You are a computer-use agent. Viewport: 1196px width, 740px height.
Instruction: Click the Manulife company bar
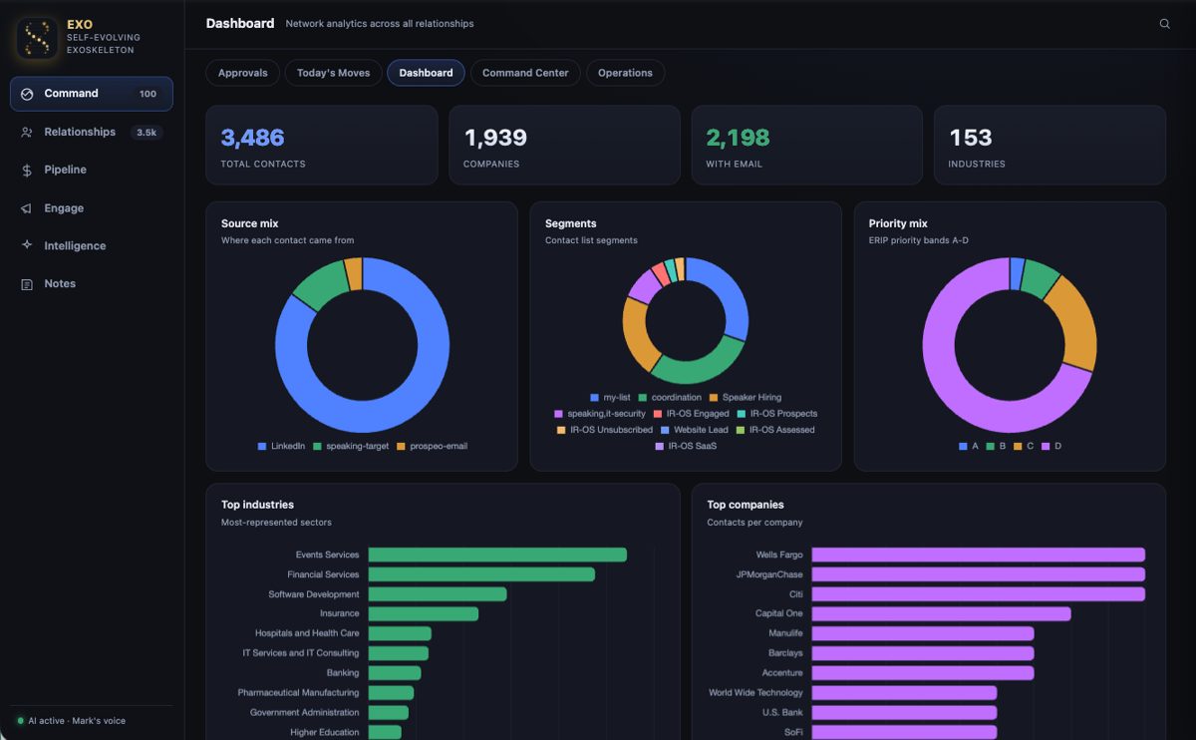point(923,633)
